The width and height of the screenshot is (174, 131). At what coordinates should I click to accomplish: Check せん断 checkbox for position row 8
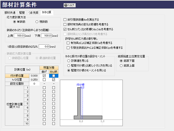coord(54,116)
